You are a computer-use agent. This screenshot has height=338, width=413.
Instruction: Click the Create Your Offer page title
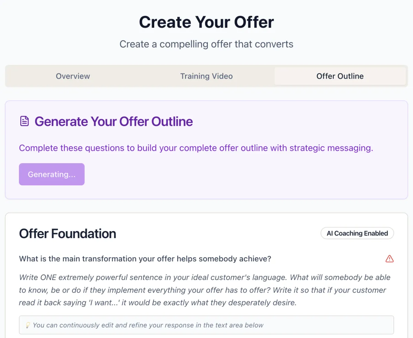206,22
